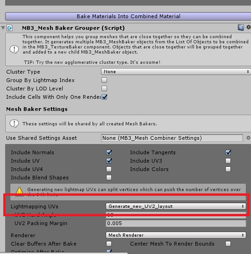Enable Group By Lightmap Index
The image size is (251, 254).
click(x=104, y=80)
